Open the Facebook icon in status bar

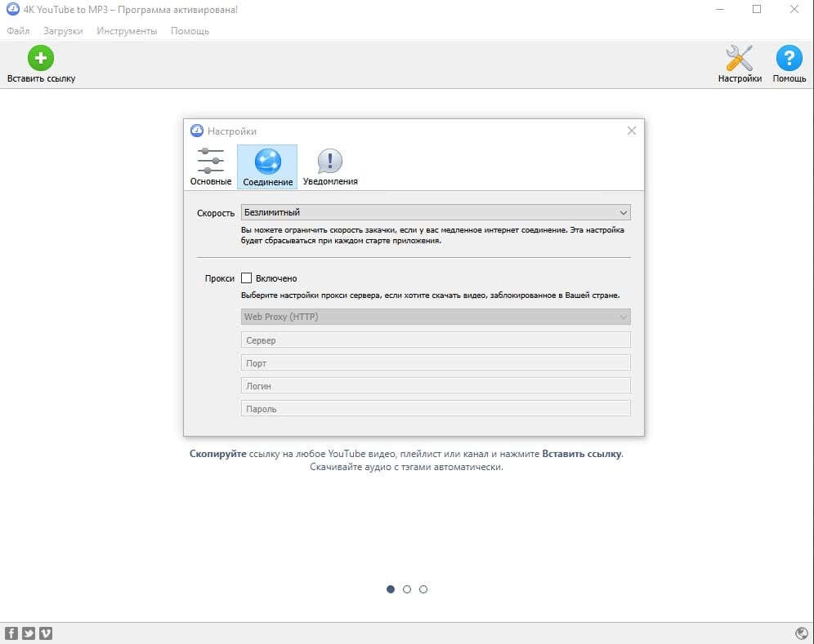point(11,633)
